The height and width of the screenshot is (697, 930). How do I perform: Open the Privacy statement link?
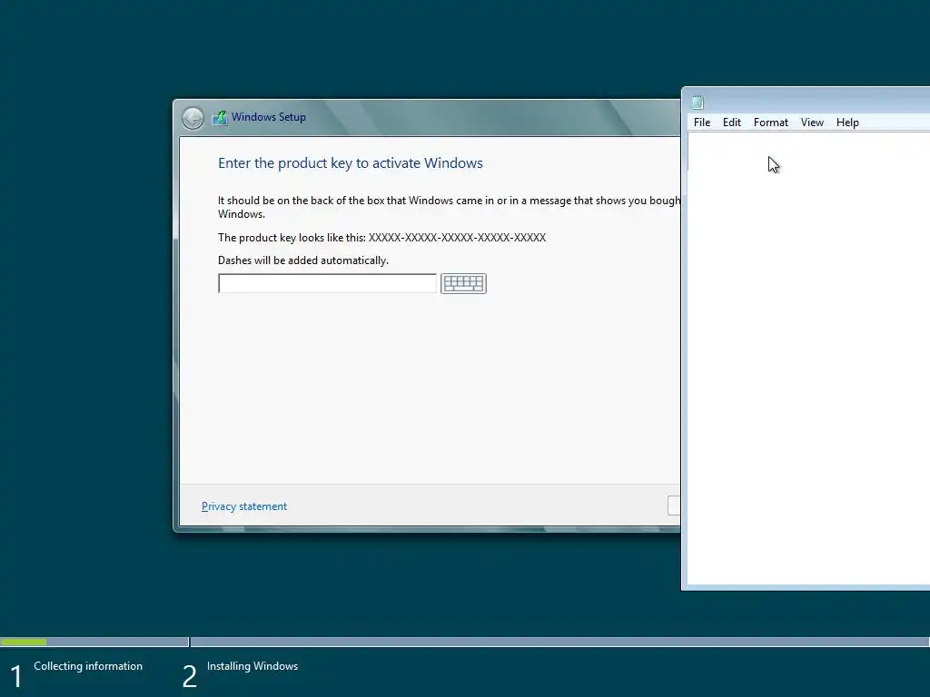tap(243, 506)
